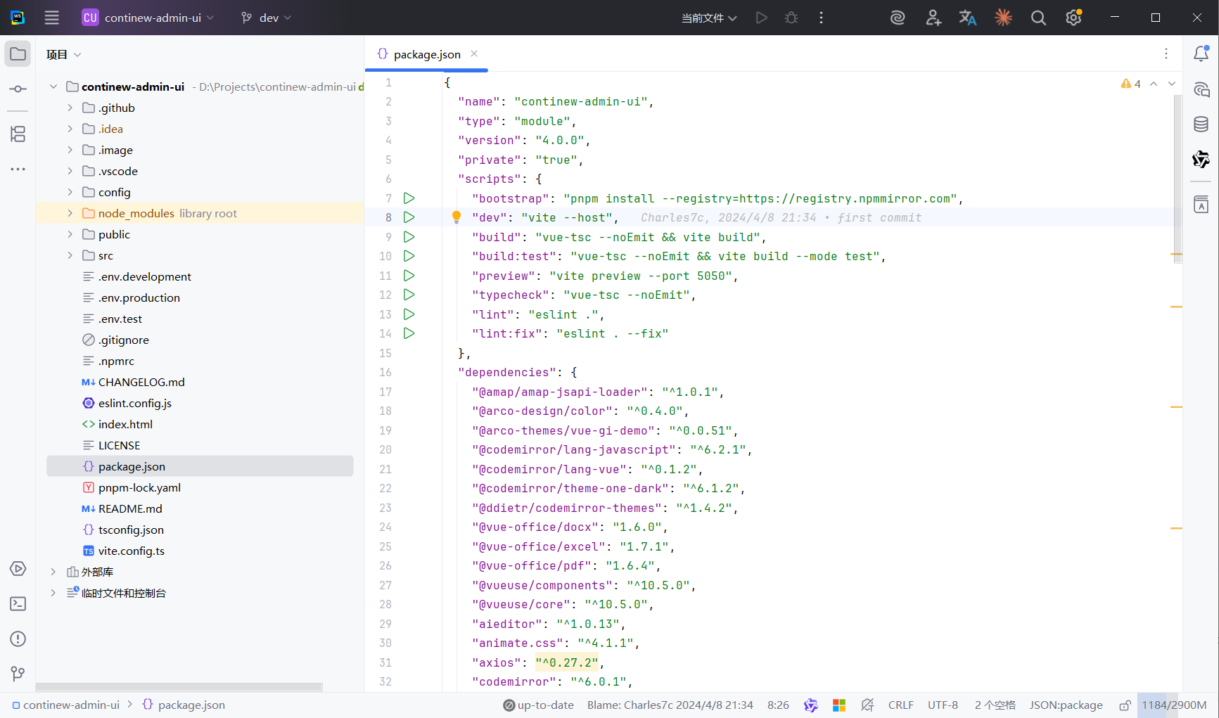Click the up-to-date status indicator
Screen dimensions: 1219x718
[538, 705]
